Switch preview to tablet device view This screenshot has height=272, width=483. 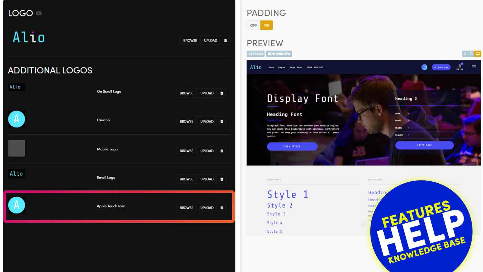[471, 54]
